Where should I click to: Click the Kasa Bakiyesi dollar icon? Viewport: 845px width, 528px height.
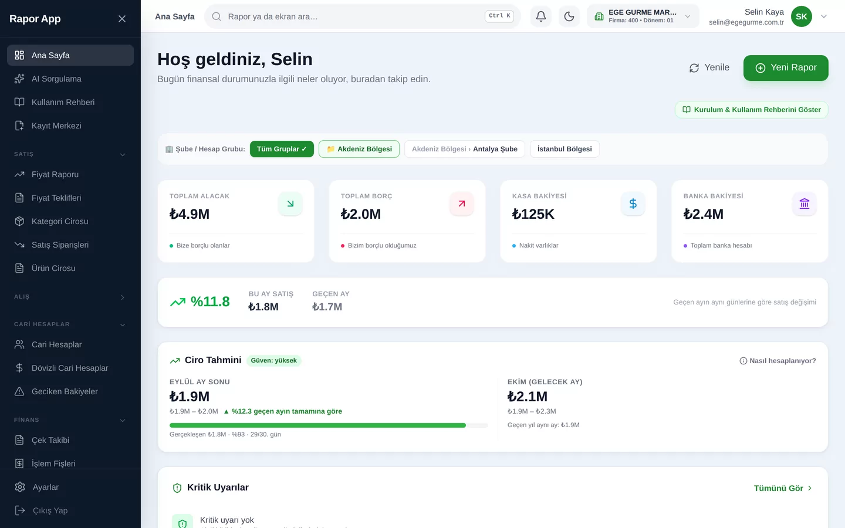(x=633, y=204)
